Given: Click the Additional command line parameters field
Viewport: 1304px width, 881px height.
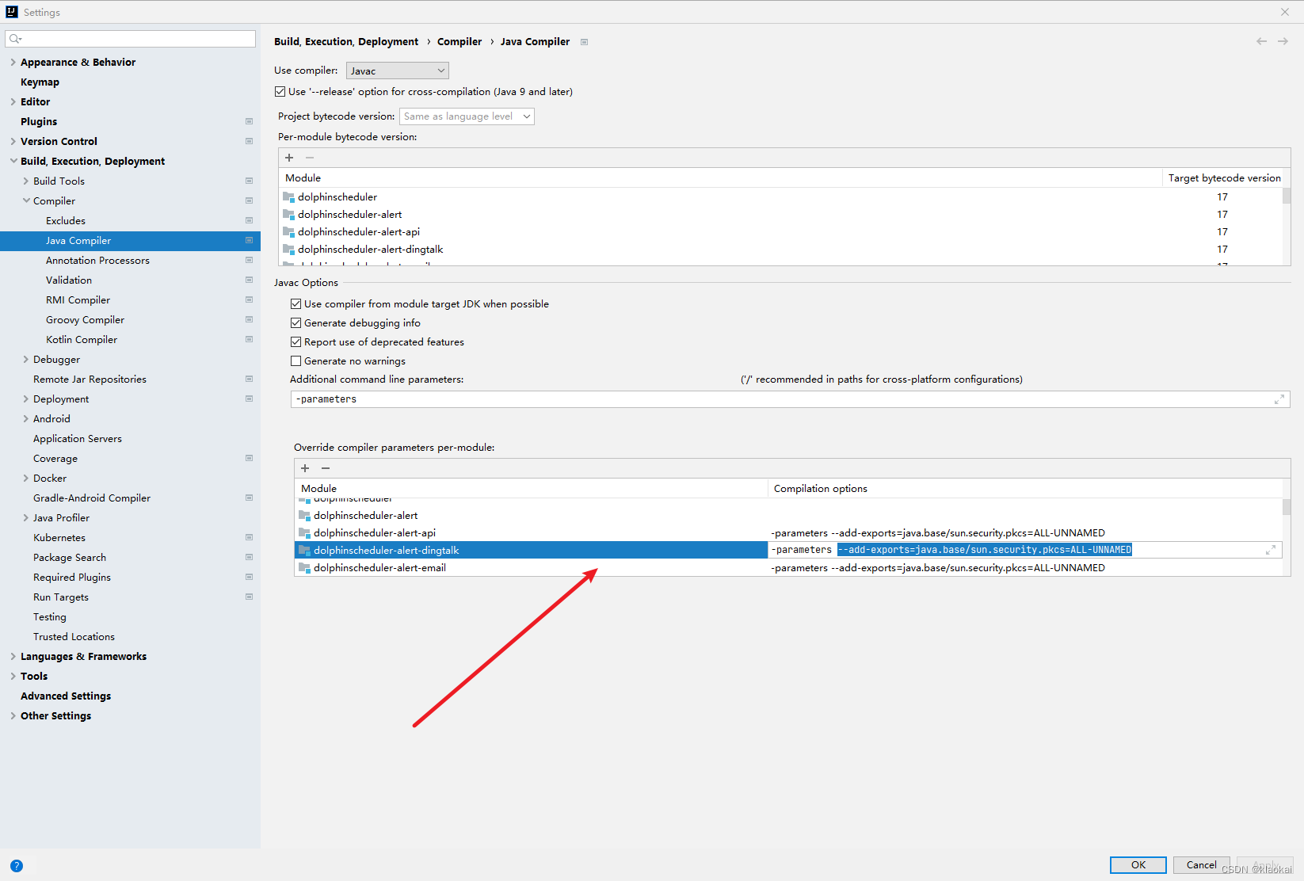Looking at the screenshot, I should point(791,399).
